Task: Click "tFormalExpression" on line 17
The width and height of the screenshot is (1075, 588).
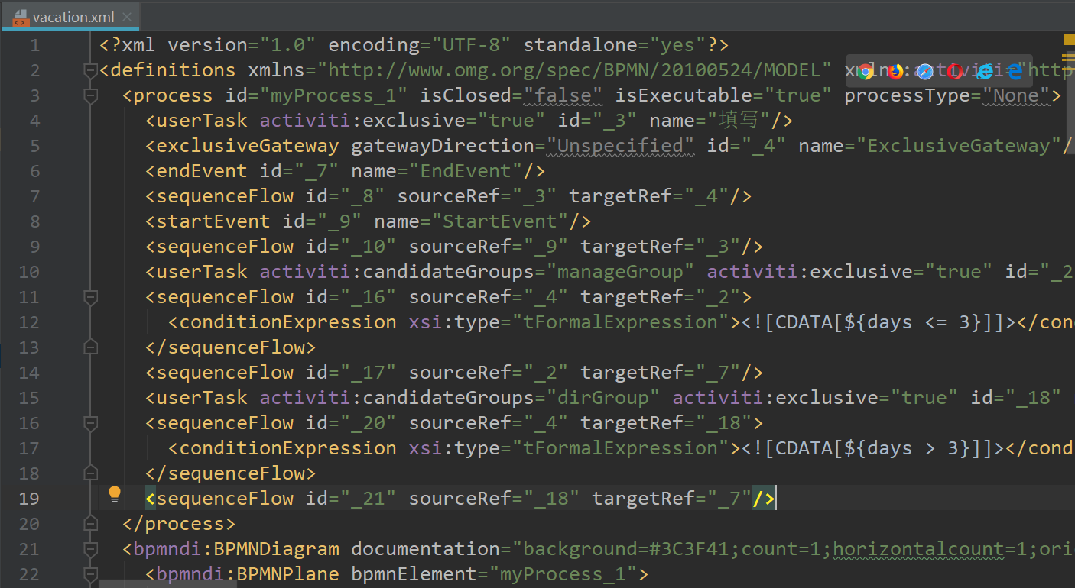Action: coord(625,448)
